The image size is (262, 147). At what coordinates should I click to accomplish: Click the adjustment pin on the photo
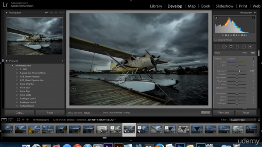tap(73, 89)
